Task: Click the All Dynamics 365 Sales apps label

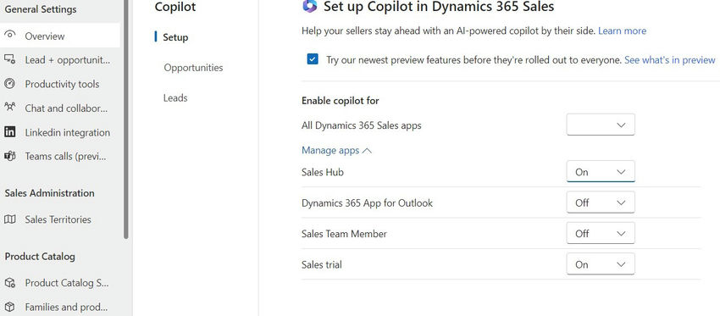Action: tap(362, 125)
